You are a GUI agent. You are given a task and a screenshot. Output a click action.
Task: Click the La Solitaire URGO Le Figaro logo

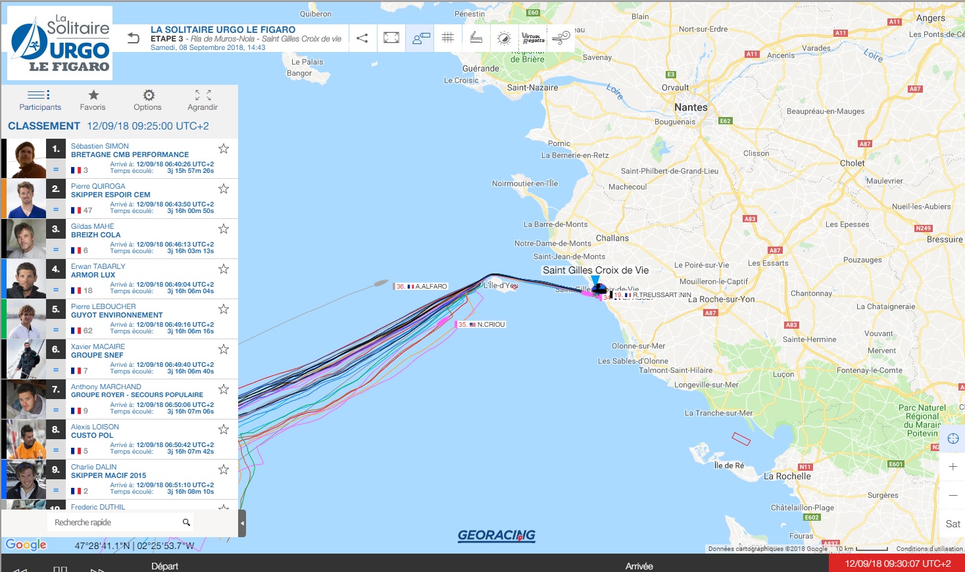tap(60, 43)
